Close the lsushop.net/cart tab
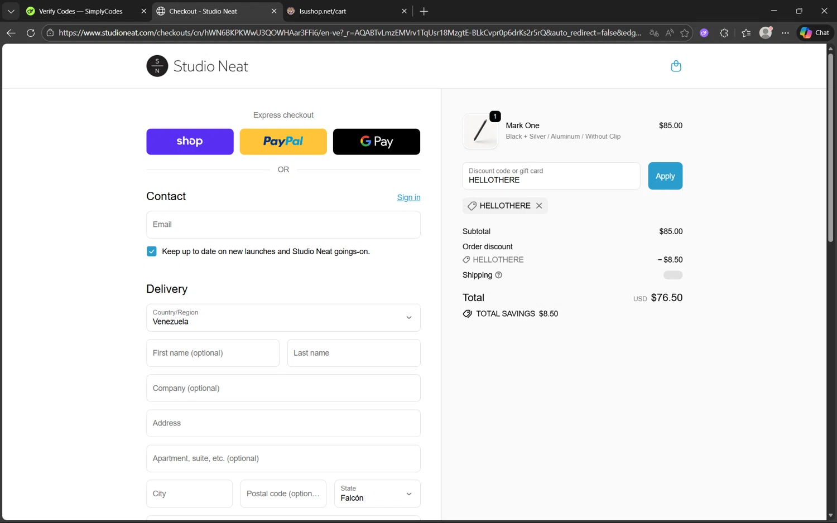This screenshot has height=523, width=837. tap(405, 11)
